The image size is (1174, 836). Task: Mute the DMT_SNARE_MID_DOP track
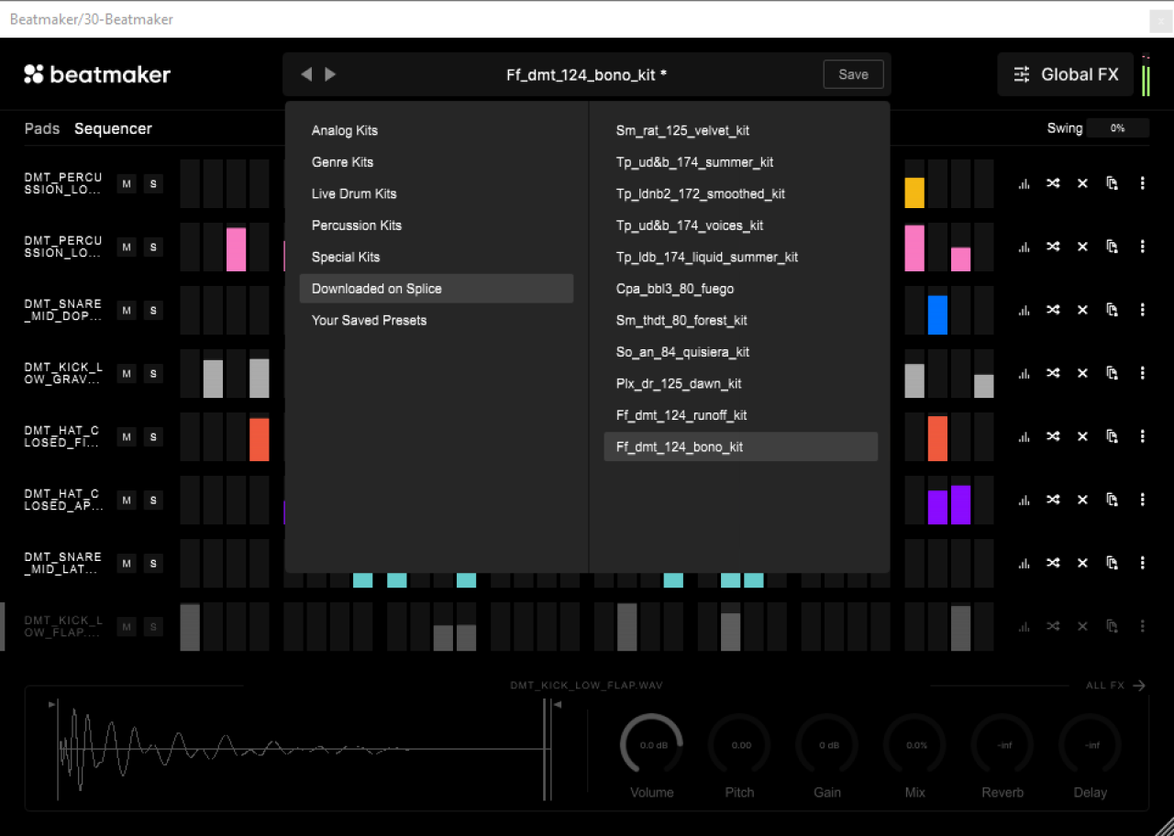127,310
